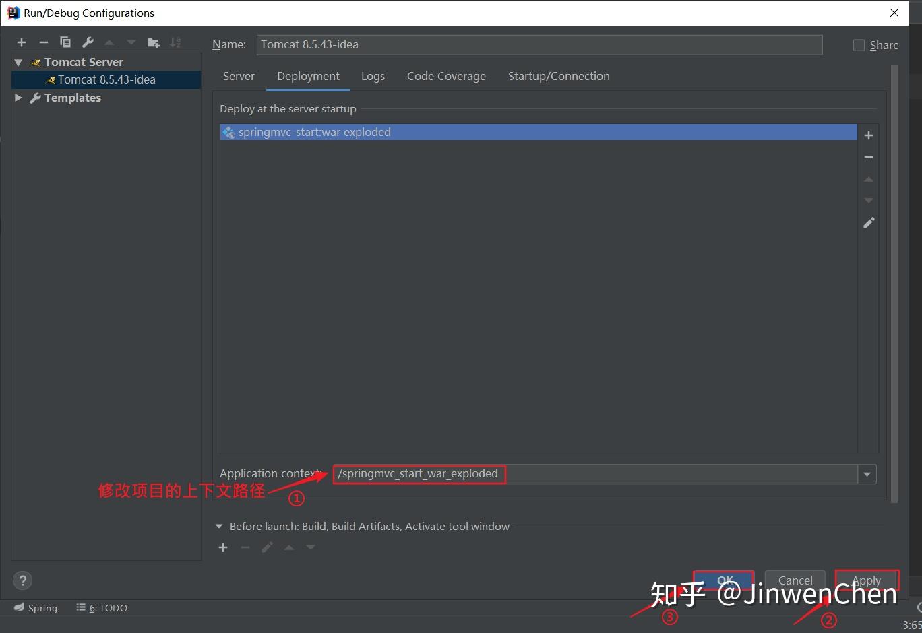Move configuration up in left toolbar

coord(109,42)
